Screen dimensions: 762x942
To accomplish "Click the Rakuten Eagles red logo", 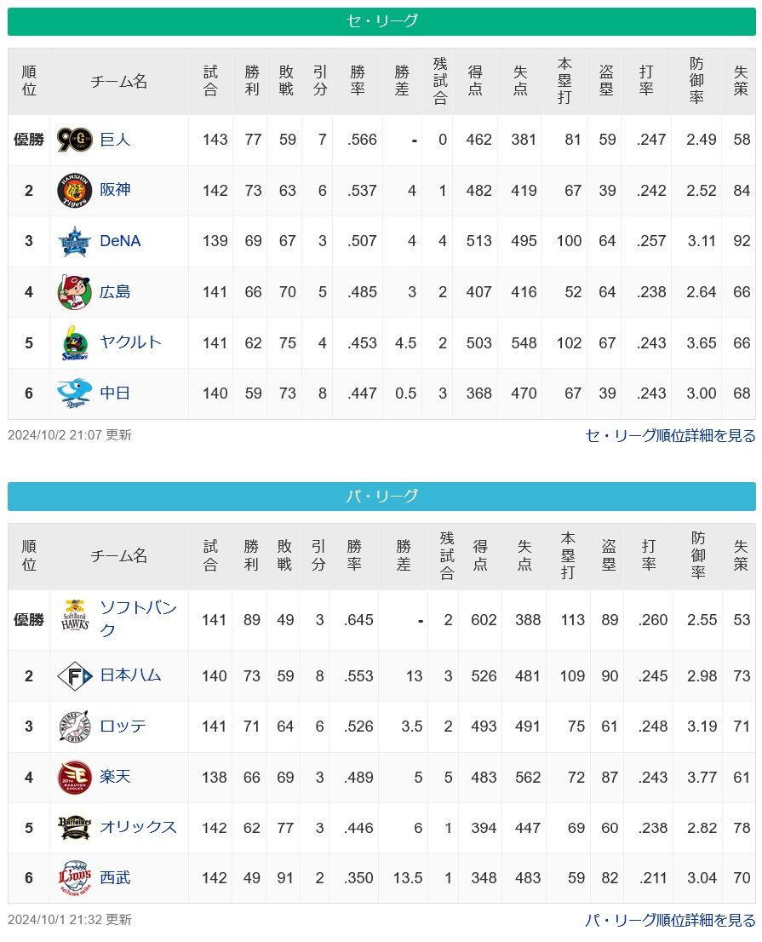I will pyautogui.click(x=74, y=778).
